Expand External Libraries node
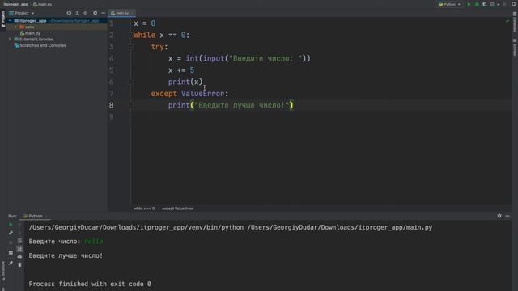The width and height of the screenshot is (518, 291). click(10, 40)
